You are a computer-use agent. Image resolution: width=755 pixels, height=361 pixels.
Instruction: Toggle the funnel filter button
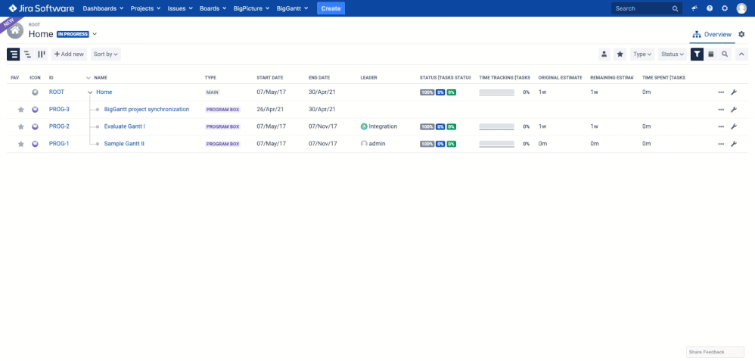coord(697,54)
